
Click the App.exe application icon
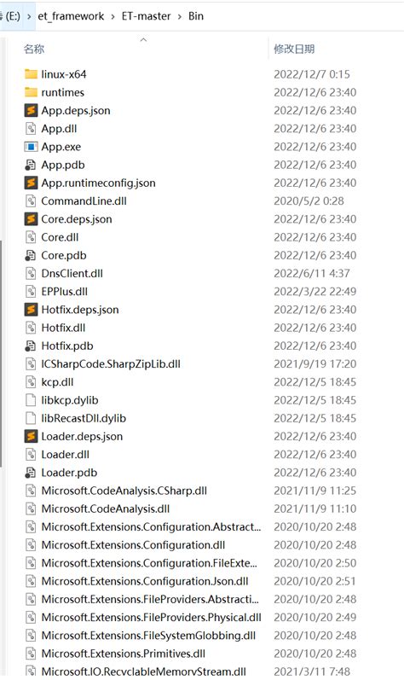31,147
